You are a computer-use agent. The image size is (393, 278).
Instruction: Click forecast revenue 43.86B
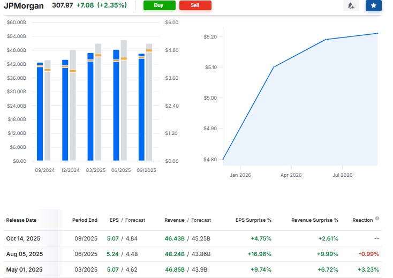[x=201, y=254]
